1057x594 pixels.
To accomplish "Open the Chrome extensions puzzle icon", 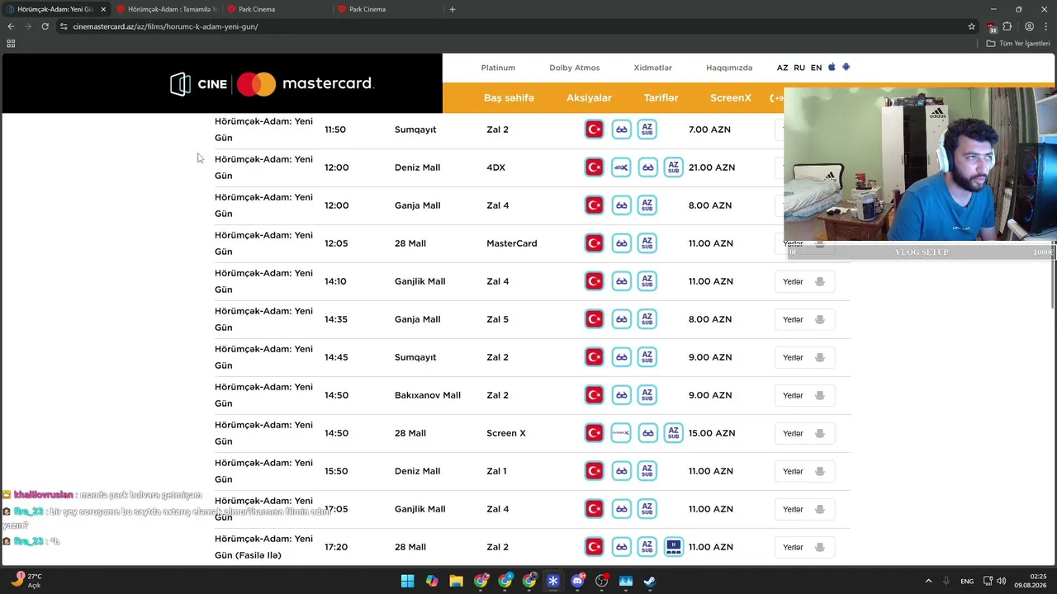I will (1007, 26).
